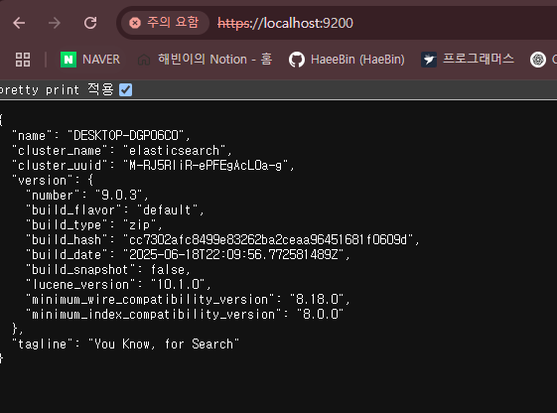This screenshot has height=413, width=557.
Task: Open 해빈이의 Notion - 홈 bookmark
Action: [x=214, y=60]
